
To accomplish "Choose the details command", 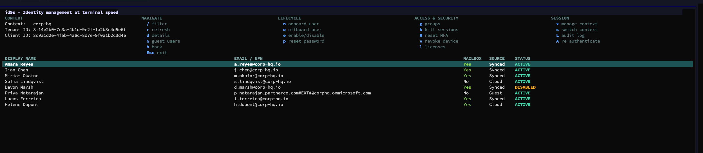I will (x=158, y=36).
